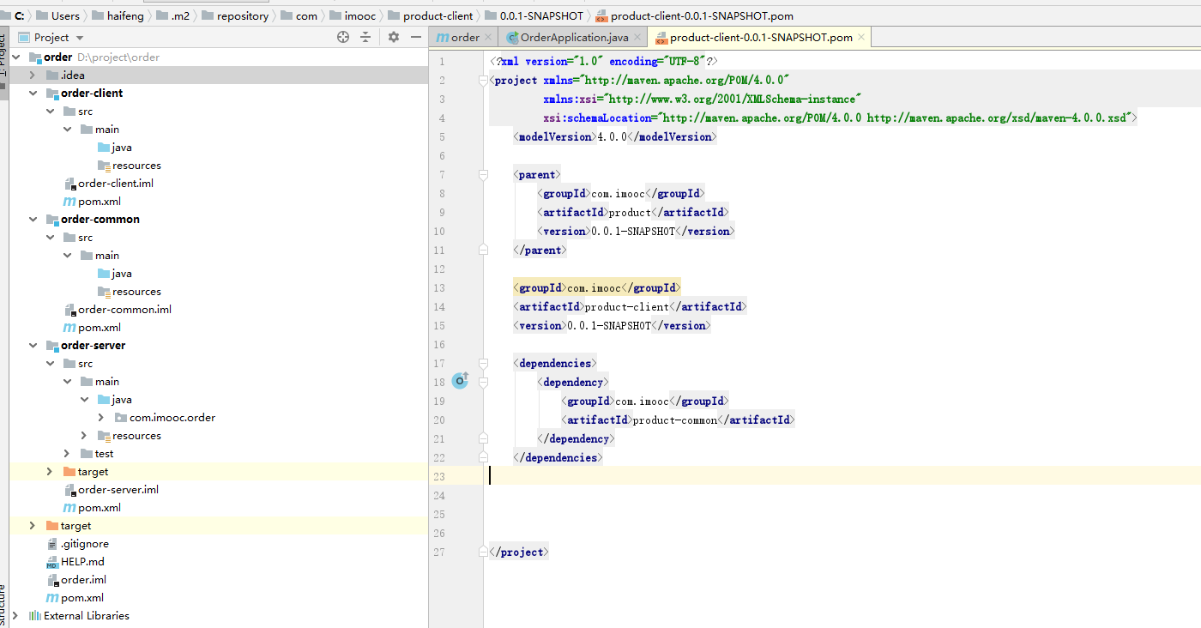This screenshot has width=1201, height=628.
Task: Click the product-common artifactId text on line 20
Action: point(674,420)
